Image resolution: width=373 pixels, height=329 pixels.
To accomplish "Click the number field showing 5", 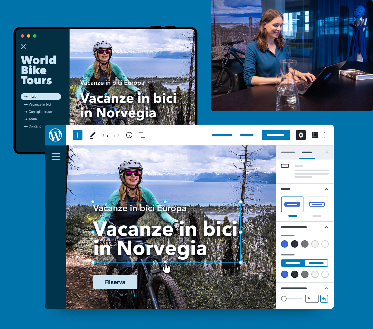I will [x=312, y=299].
